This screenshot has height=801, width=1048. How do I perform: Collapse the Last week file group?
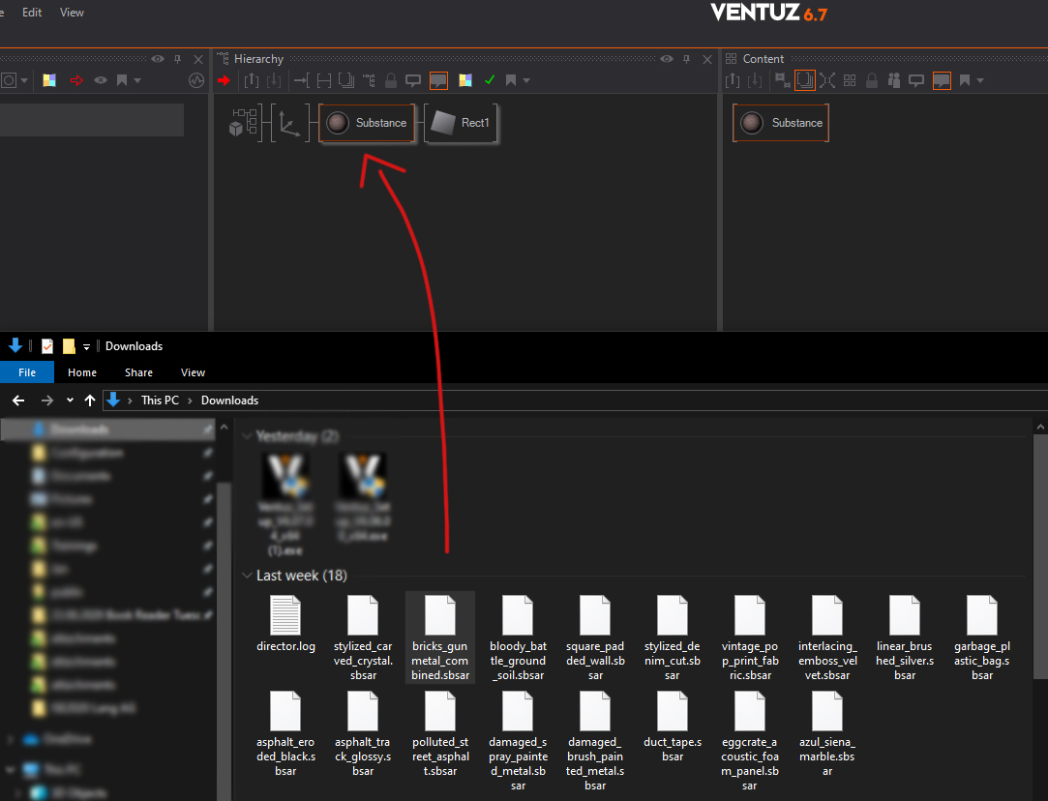click(246, 576)
